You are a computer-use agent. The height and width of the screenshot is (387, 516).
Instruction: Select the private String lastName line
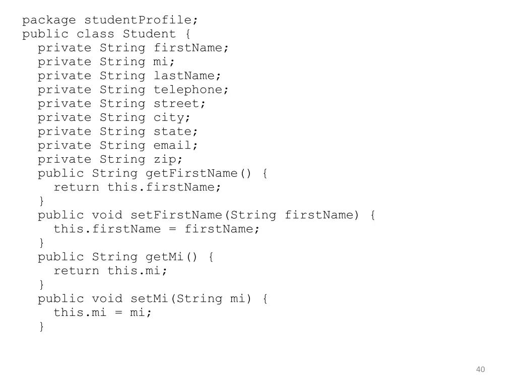(129, 76)
